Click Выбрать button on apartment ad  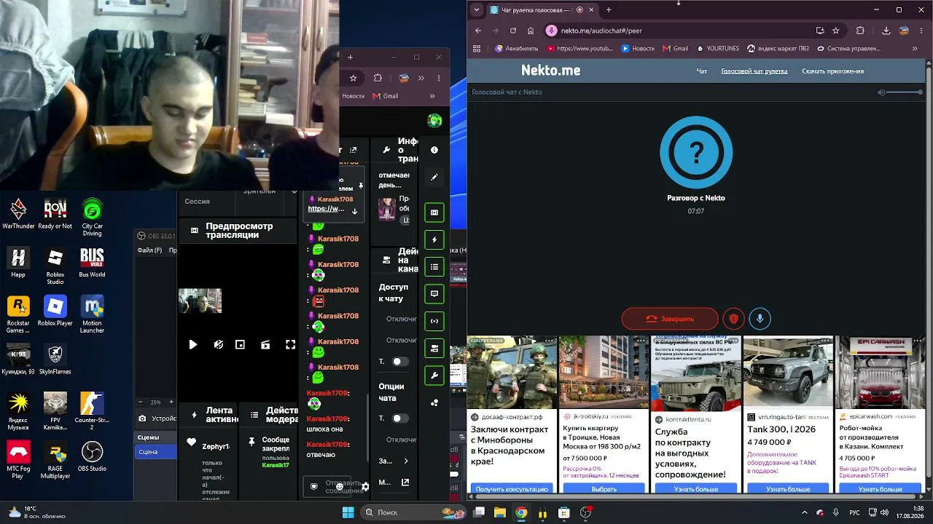click(x=604, y=489)
